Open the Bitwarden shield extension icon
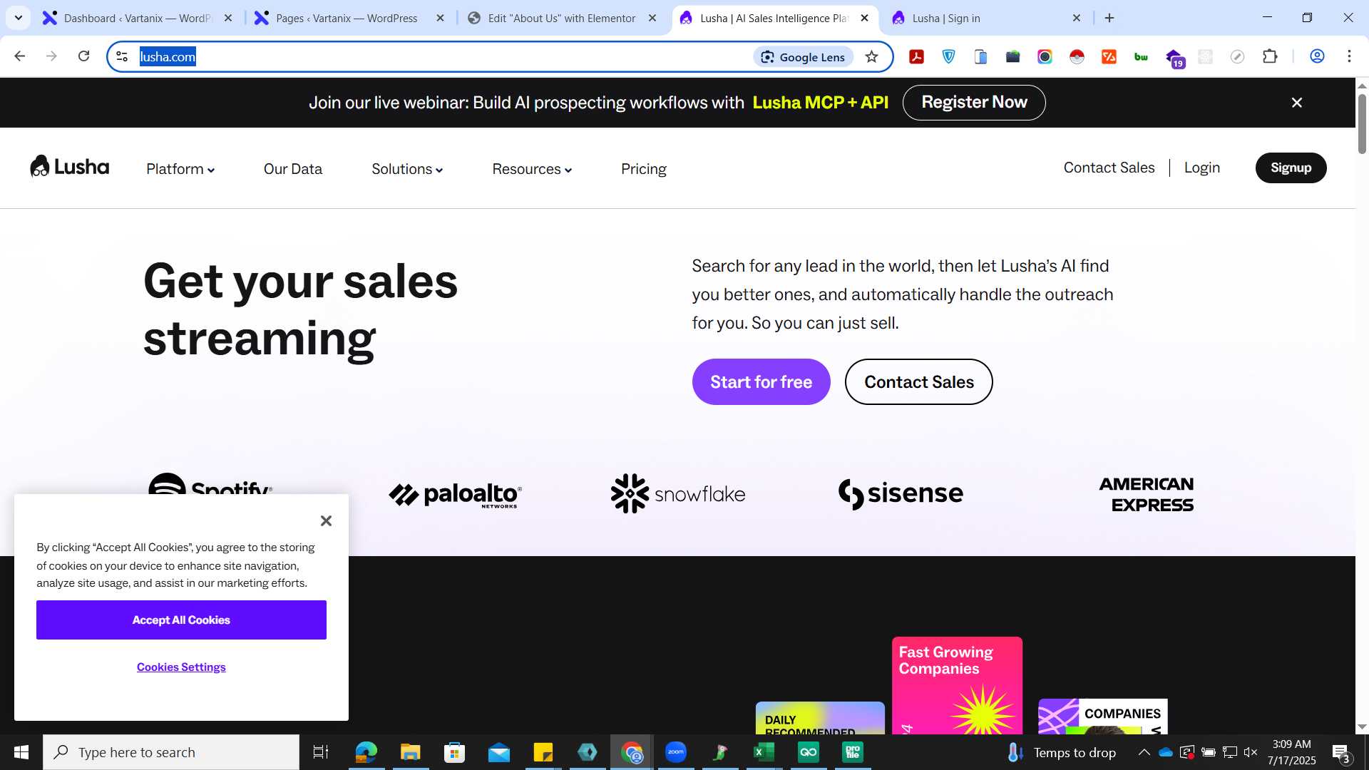This screenshot has height=770, width=1369. [949, 57]
